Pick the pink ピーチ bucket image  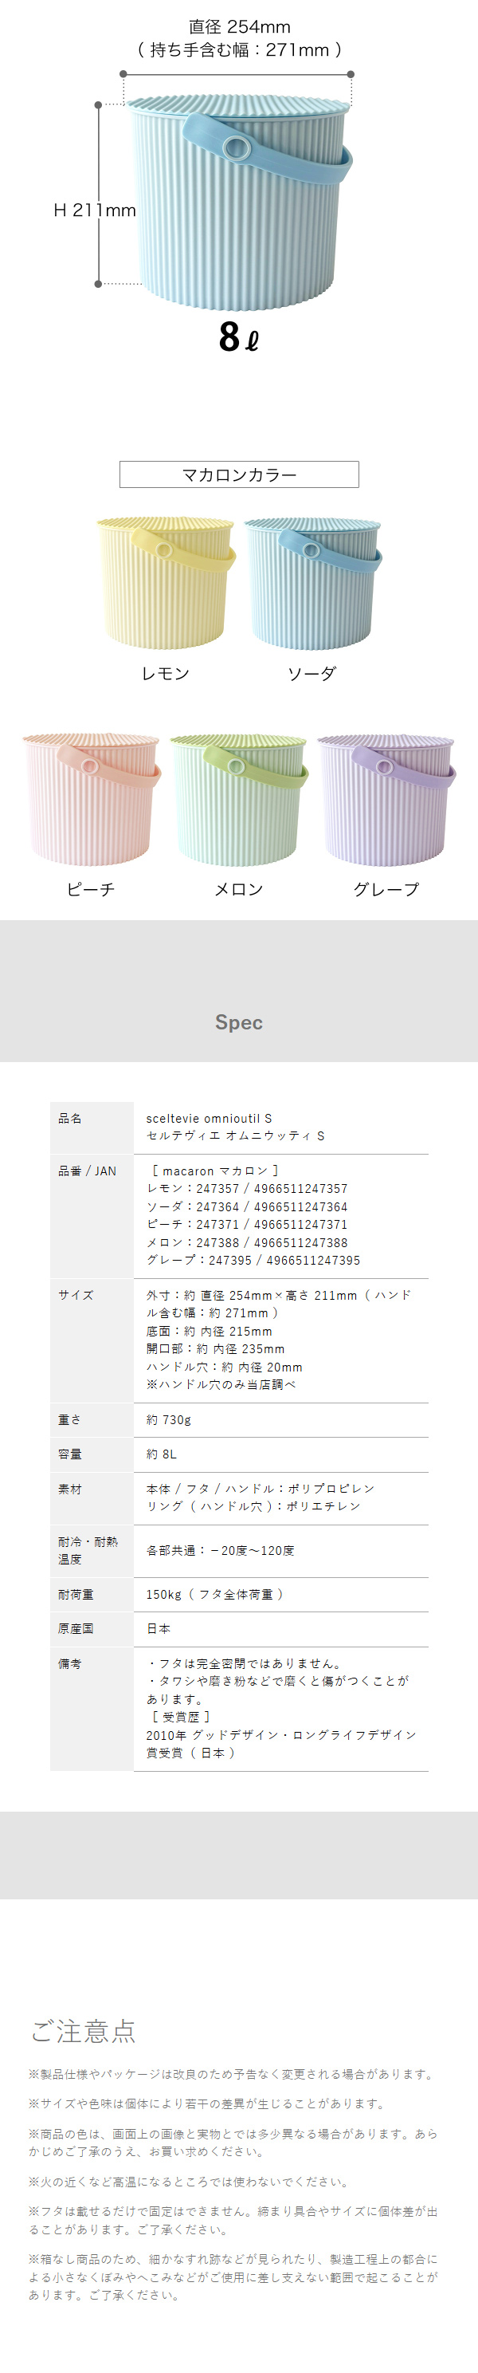(91, 799)
